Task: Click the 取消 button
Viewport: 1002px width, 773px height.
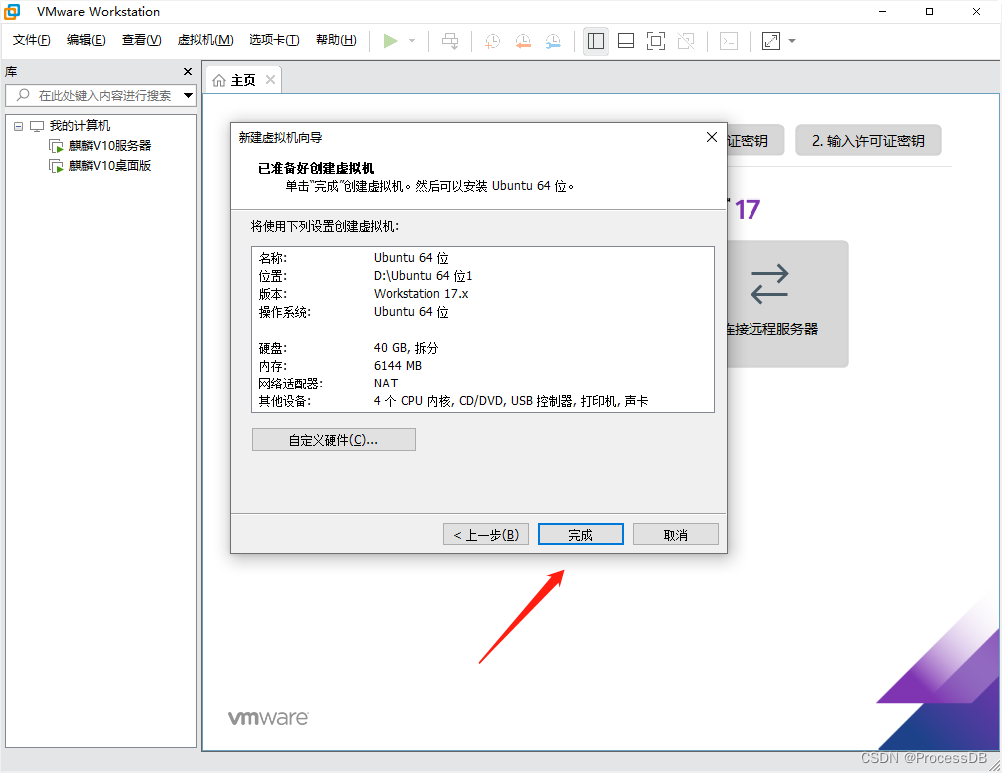Action: (x=676, y=535)
